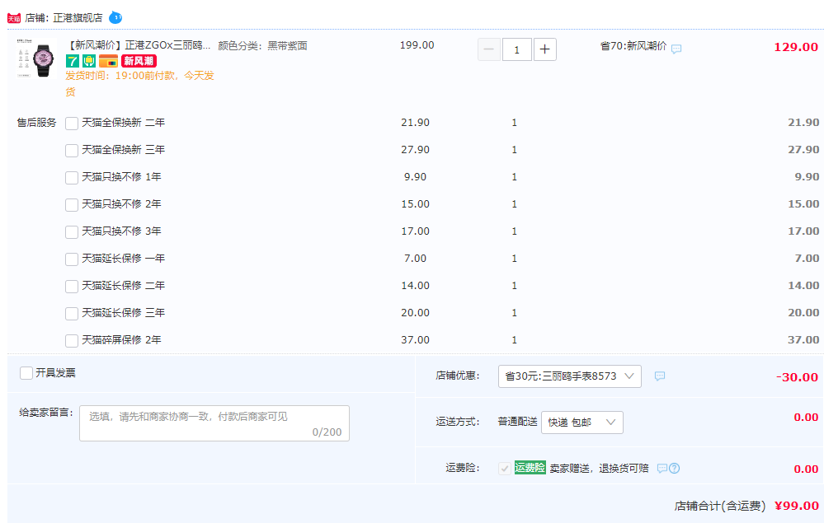Click the 卖家赠送，退换货可赔 insurance text
The width and height of the screenshot is (824, 523).
[x=599, y=469]
